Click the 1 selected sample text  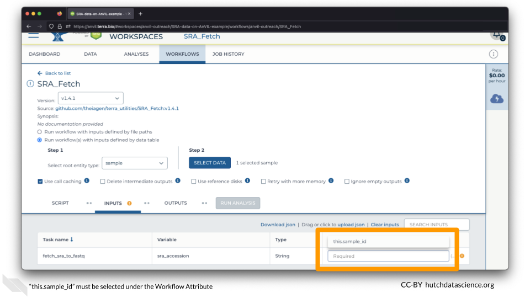[257, 163]
